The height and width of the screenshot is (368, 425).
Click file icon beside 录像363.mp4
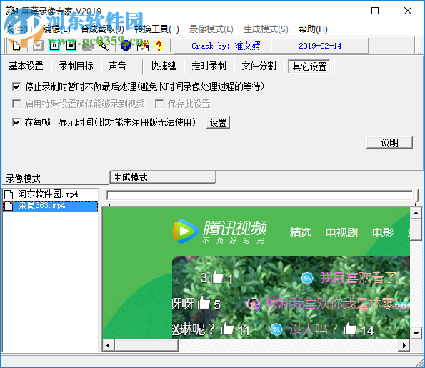coord(9,206)
